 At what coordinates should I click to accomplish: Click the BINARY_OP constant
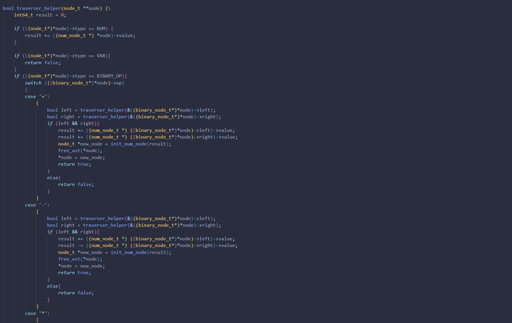click(x=109, y=76)
